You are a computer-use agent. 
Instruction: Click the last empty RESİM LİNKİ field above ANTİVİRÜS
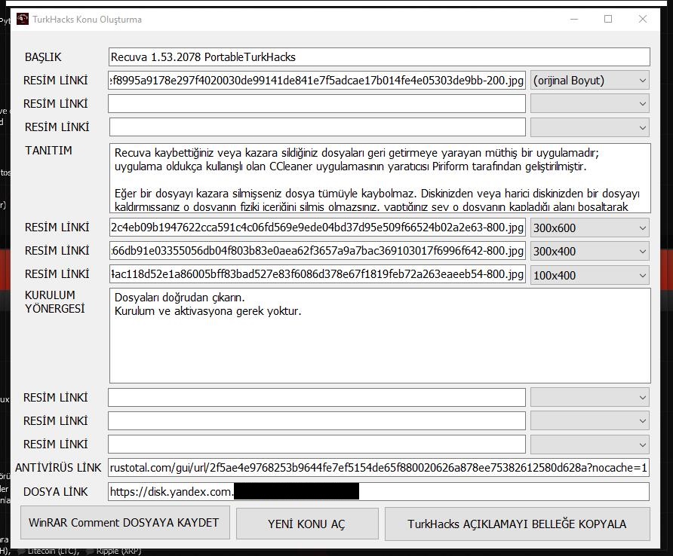[317, 444]
